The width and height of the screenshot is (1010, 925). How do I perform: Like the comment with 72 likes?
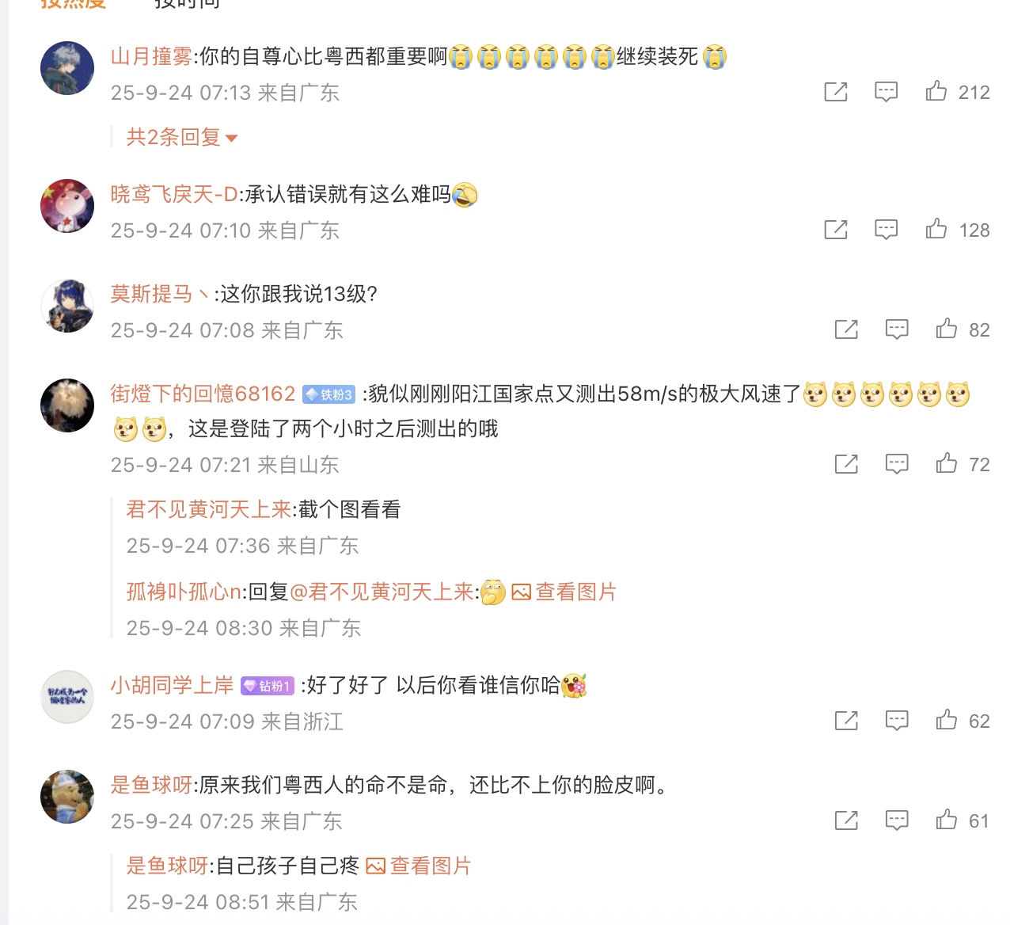(x=947, y=463)
